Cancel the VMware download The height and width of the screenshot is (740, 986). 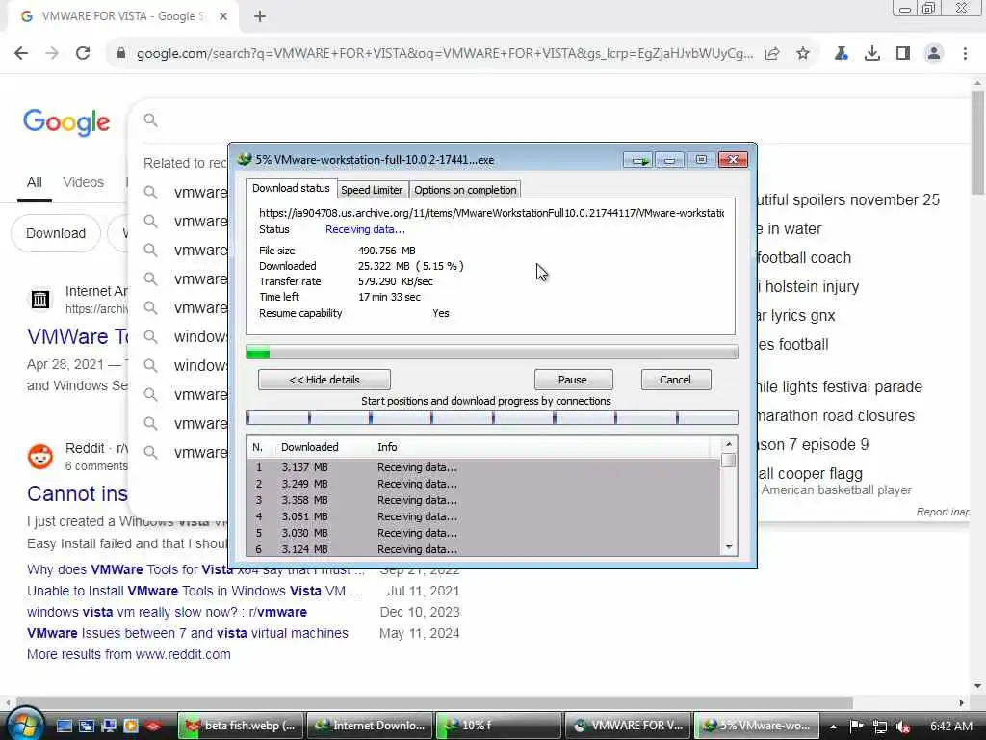pyautogui.click(x=675, y=380)
